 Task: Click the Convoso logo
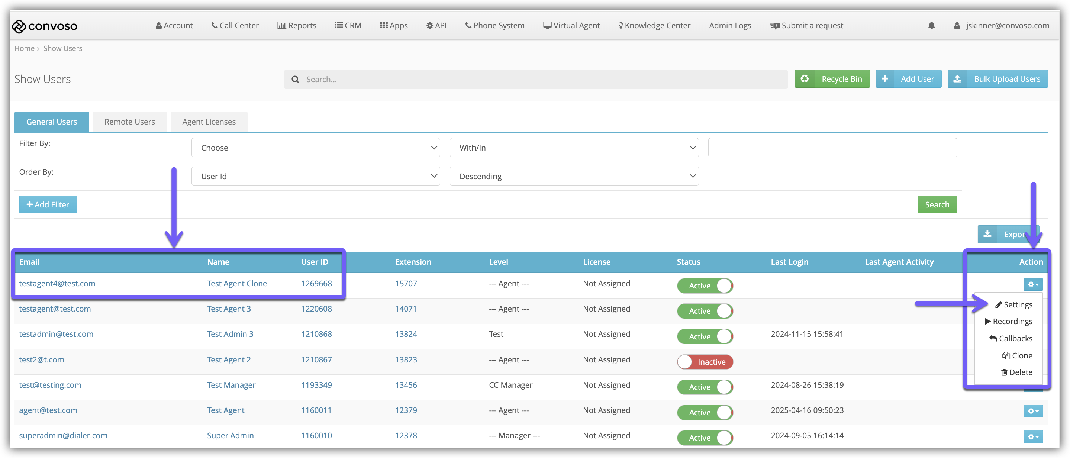(45, 26)
